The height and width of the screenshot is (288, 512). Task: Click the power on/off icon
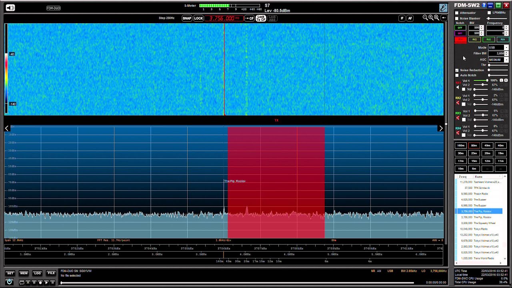9,282
